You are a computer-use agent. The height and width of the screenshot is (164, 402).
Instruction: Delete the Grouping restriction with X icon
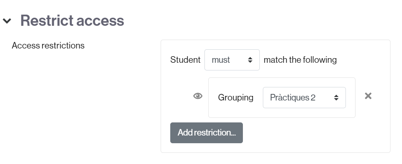tap(368, 96)
